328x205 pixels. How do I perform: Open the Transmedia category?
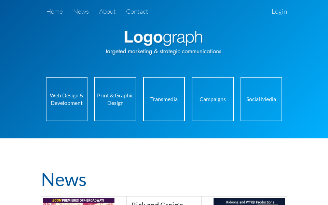pos(164,99)
